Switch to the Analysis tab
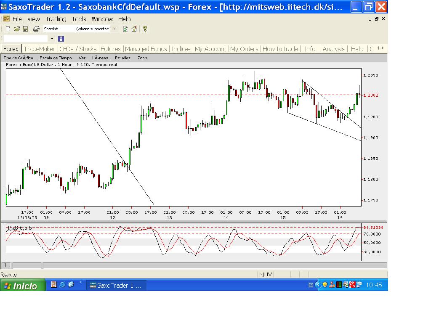Screen dimensions: 431x323 [333, 49]
